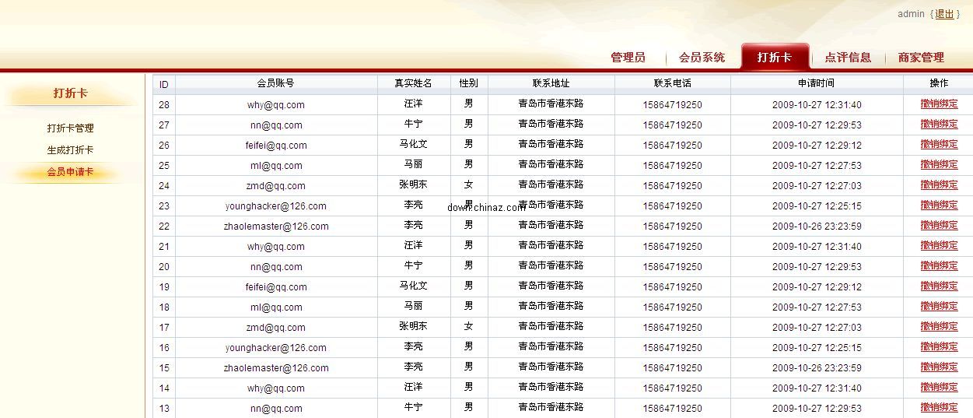
Task: Click name 马化文 in row ID 19
Action: tap(414, 286)
